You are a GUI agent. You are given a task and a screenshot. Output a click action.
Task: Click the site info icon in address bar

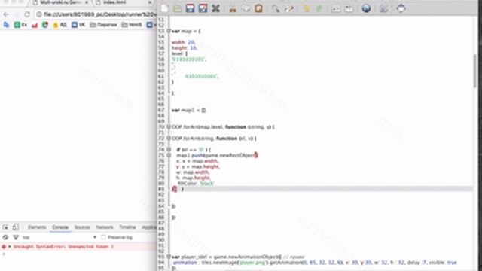[39, 14]
